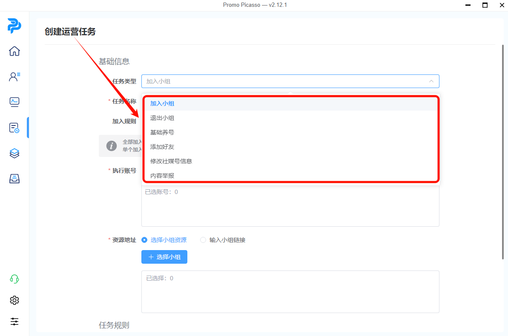Choose 基础养号 from the task type list
This screenshot has height=336, width=508.
162,132
